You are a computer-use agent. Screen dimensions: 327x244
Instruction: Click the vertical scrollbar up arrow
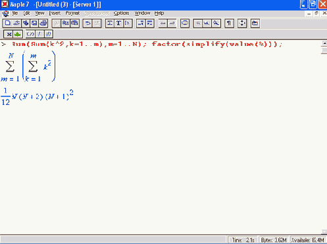324,43
